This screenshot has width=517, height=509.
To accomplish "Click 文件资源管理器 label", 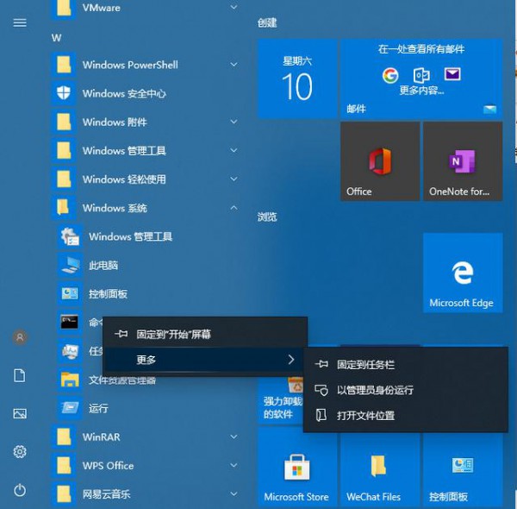I will (x=122, y=380).
